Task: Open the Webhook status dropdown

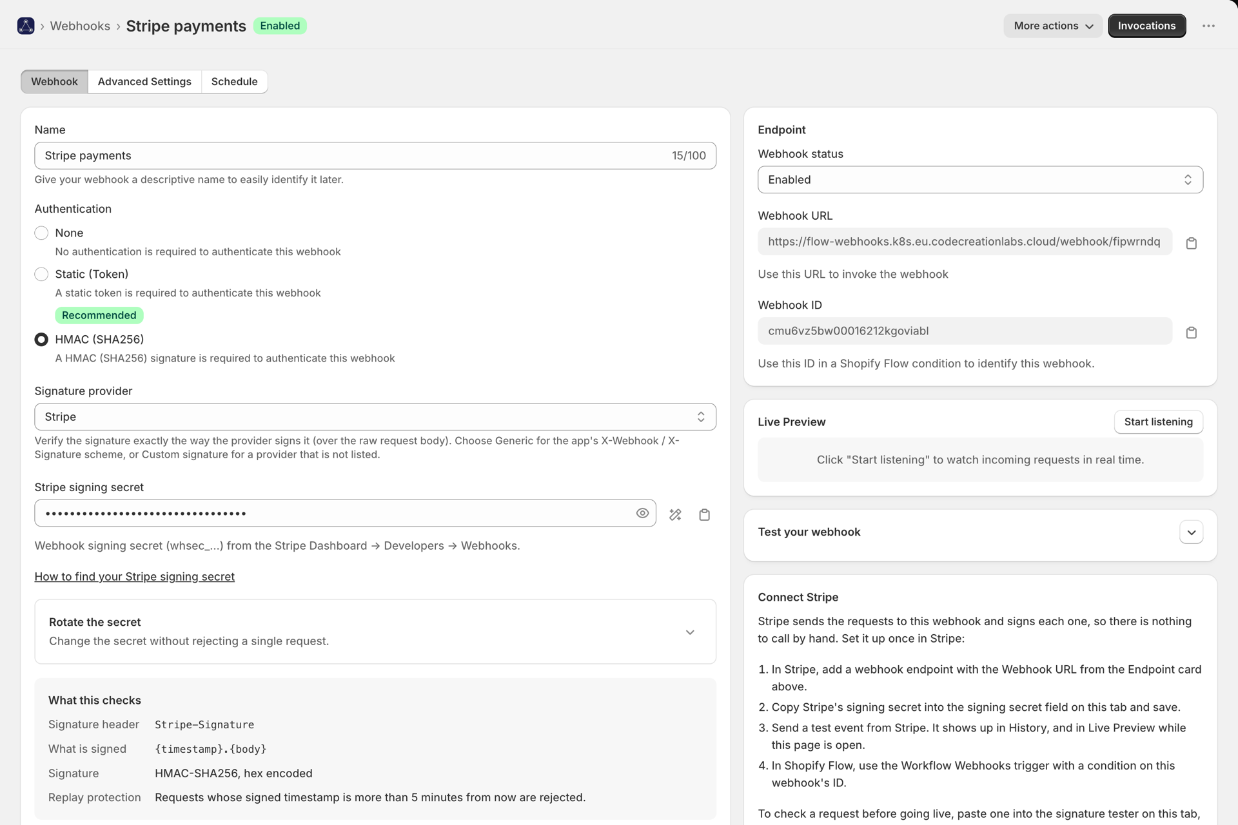Action: (980, 180)
